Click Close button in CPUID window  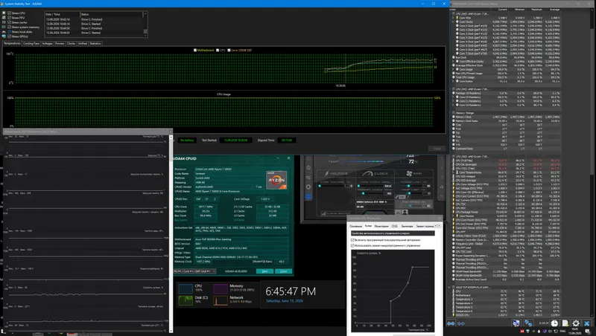coord(284,271)
